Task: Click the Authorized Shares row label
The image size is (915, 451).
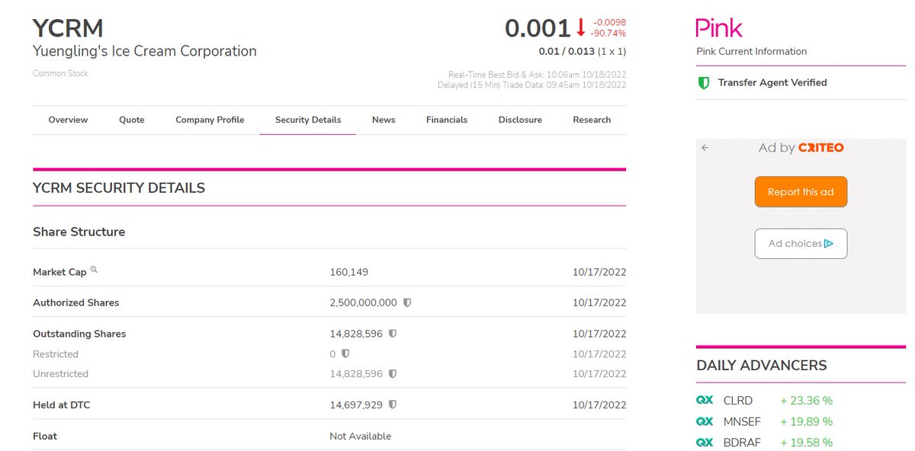Action: (76, 302)
